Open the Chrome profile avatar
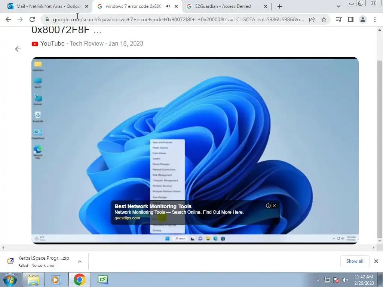 (x=363, y=19)
